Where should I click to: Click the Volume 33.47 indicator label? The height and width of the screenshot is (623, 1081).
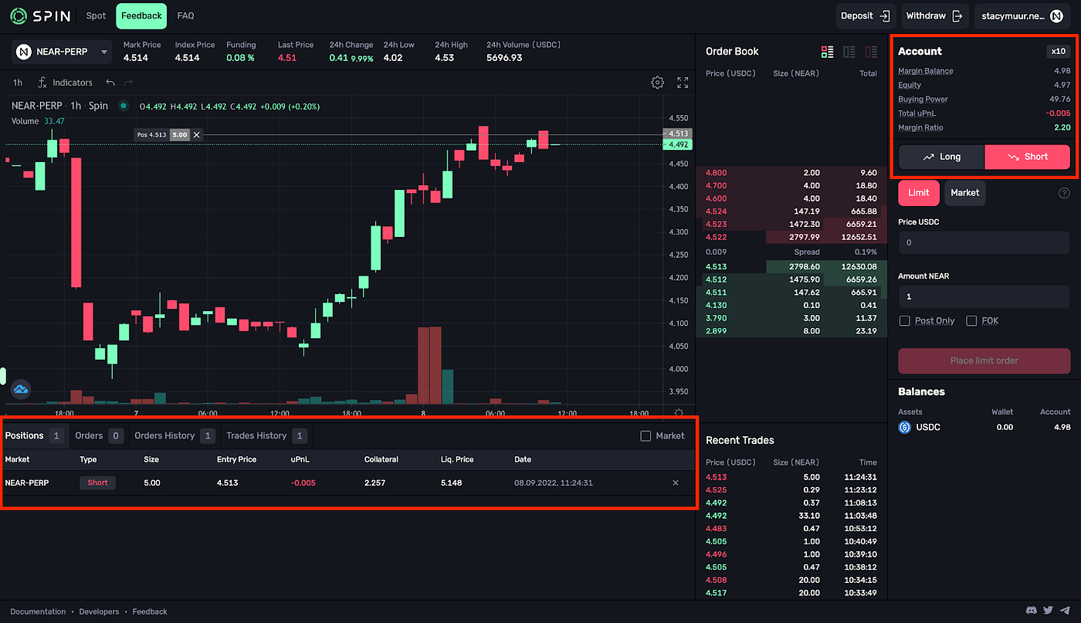[x=38, y=121]
